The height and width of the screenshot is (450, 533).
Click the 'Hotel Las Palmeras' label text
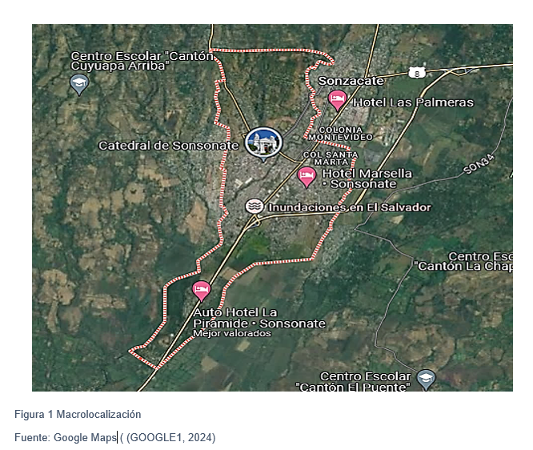coord(413,102)
